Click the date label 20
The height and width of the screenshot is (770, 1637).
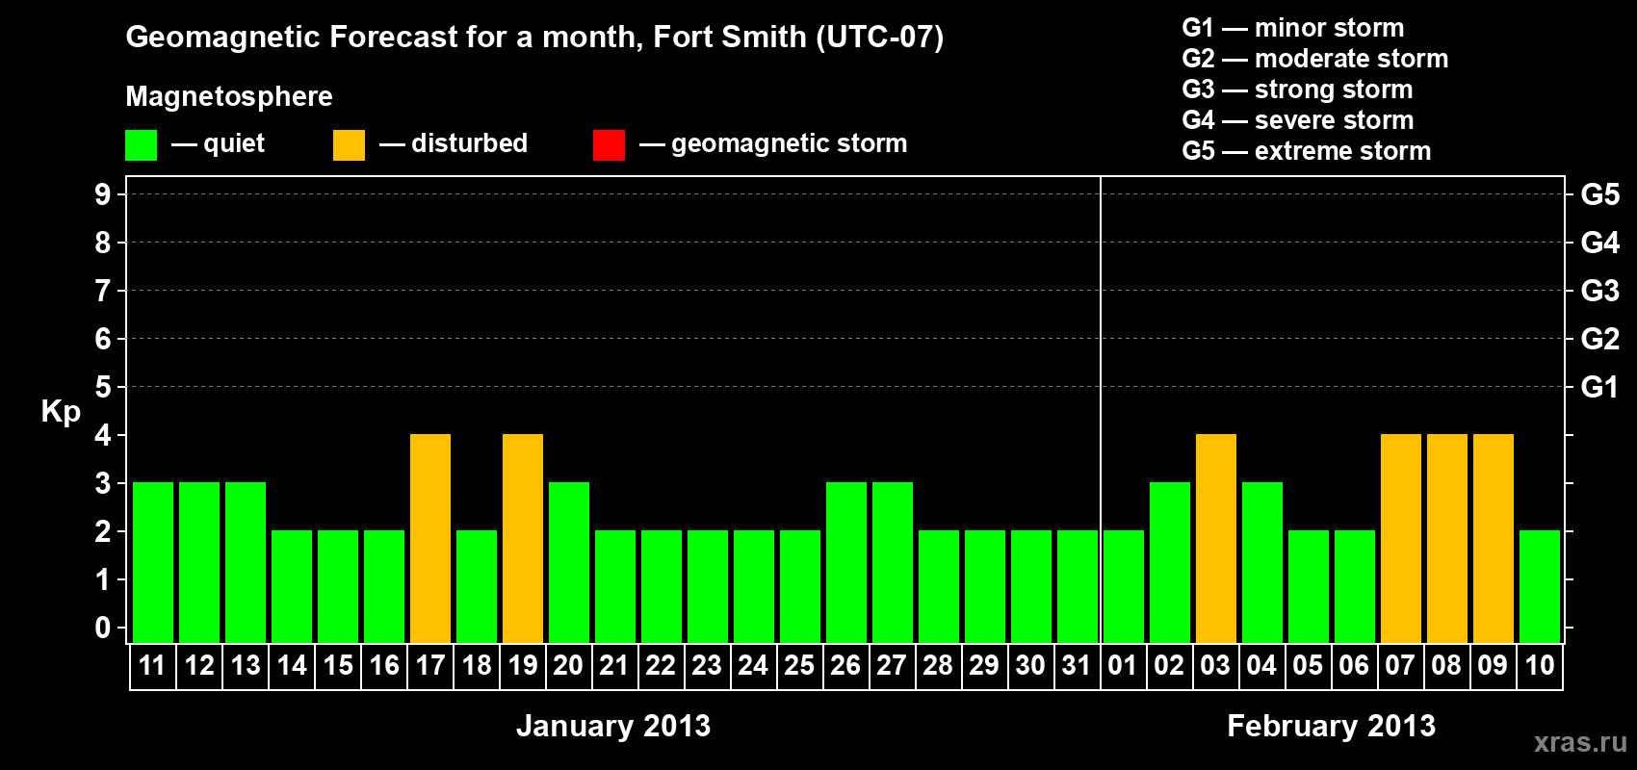[x=568, y=665]
